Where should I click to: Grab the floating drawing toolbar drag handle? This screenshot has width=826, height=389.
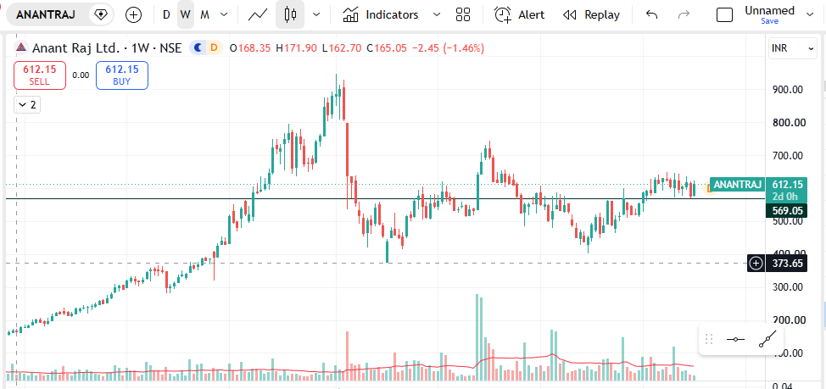coord(709,339)
